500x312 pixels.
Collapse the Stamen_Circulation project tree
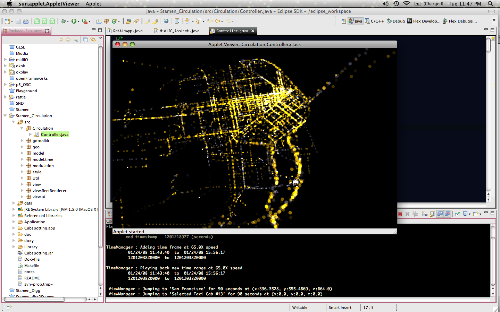(5, 116)
